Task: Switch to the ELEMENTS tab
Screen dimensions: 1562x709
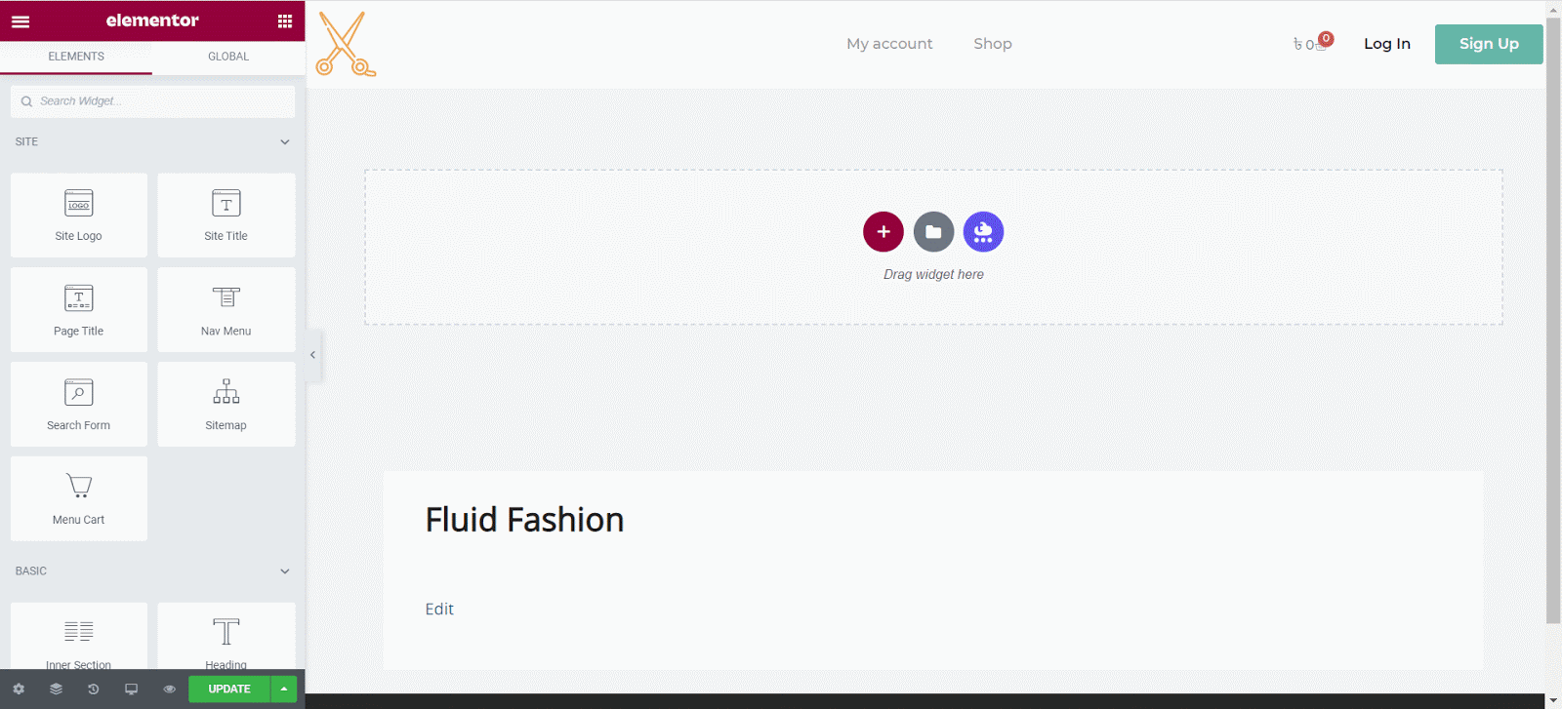Action: click(76, 57)
